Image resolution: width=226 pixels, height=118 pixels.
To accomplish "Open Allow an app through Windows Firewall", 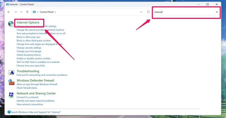I will tap(37, 84).
